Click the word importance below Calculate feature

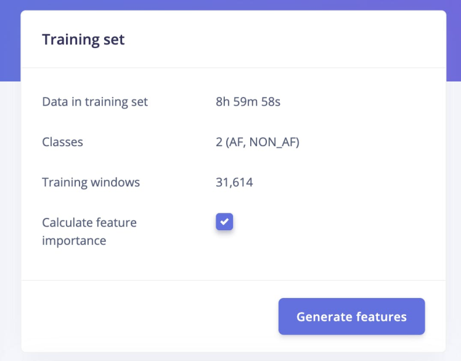(x=74, y=241)
